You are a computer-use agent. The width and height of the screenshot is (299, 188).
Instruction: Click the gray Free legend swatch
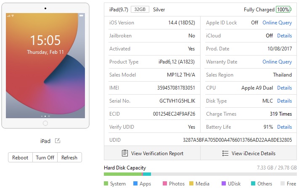[x=283, y=183]
